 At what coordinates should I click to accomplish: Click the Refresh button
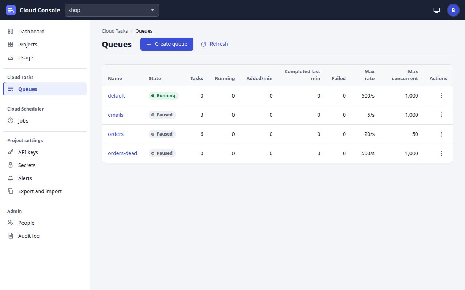pos(214,44)
